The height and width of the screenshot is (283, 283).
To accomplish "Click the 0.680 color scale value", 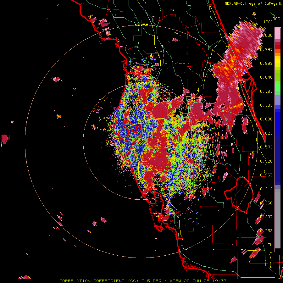I will 266,119.
